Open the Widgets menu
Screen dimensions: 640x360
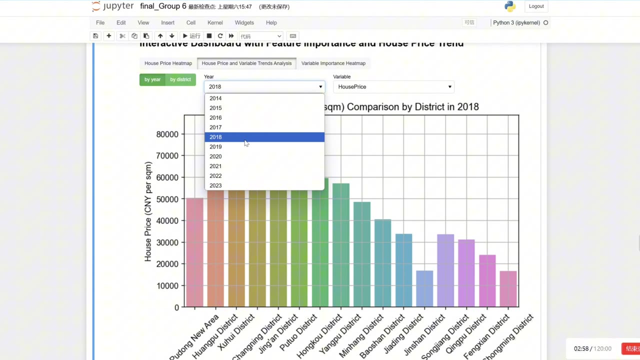coord(244,22)
